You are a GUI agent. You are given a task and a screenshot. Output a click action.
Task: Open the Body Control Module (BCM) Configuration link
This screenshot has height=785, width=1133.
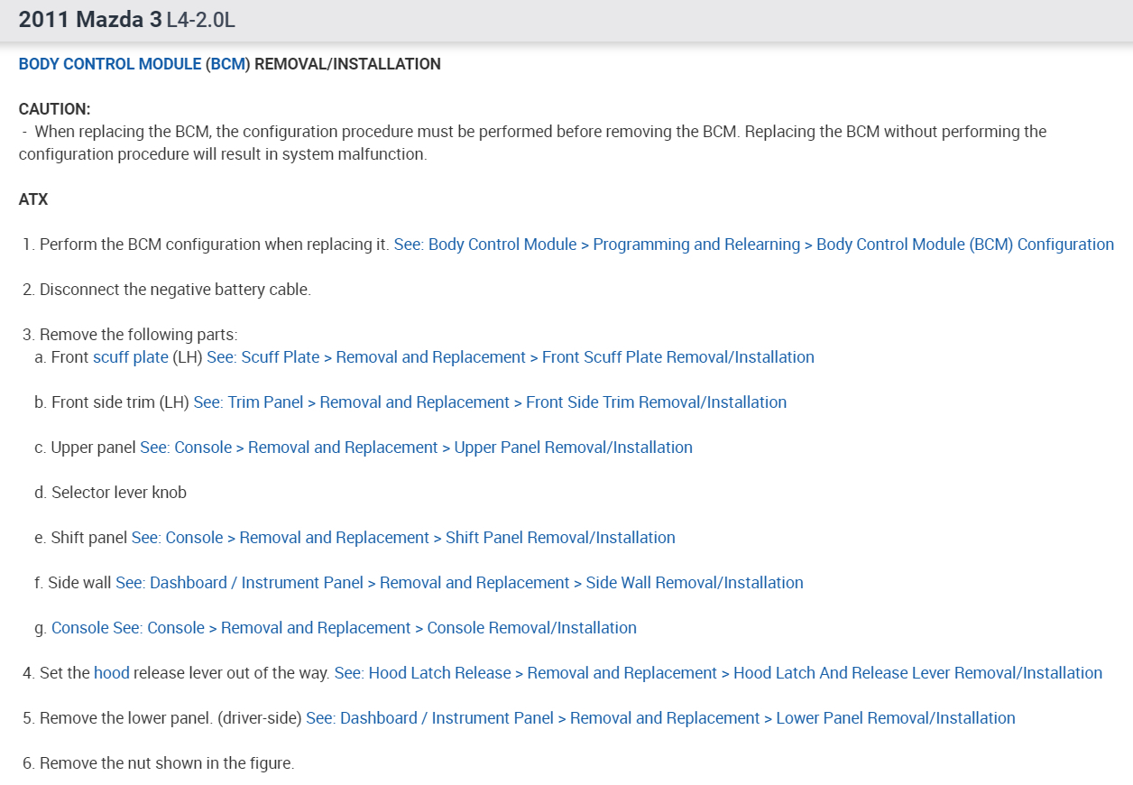[753, 245]
